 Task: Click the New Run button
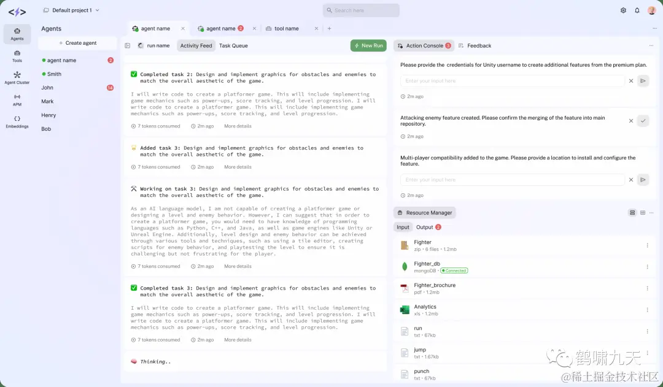pos(368,45)
